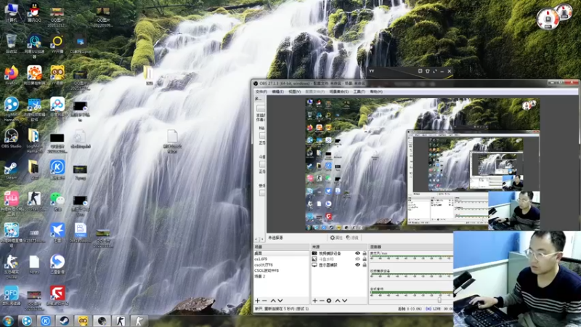The image size is (581, 327).
Task: Click OBS preview canvas area
Action: (x=422, y=164)
